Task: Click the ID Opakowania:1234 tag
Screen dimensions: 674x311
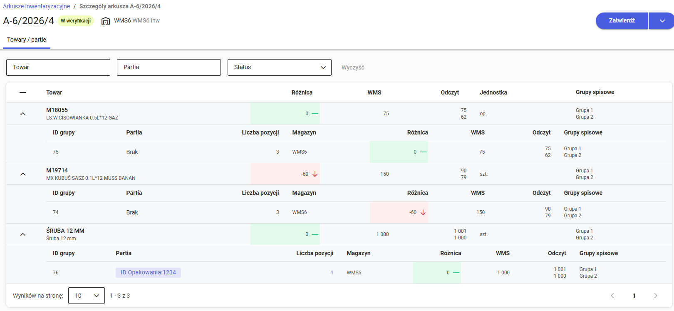Action: [x=148, y=273]
